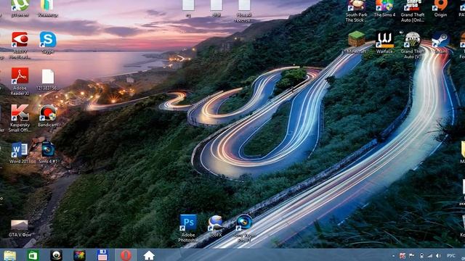
Task: Select the Sims 4 #1 video file
Action: coord(48,153)
